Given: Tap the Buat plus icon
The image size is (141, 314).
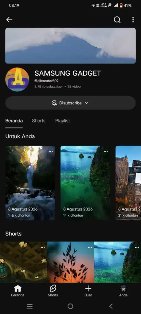Looking at the screenshot, I should click(88, 289).
